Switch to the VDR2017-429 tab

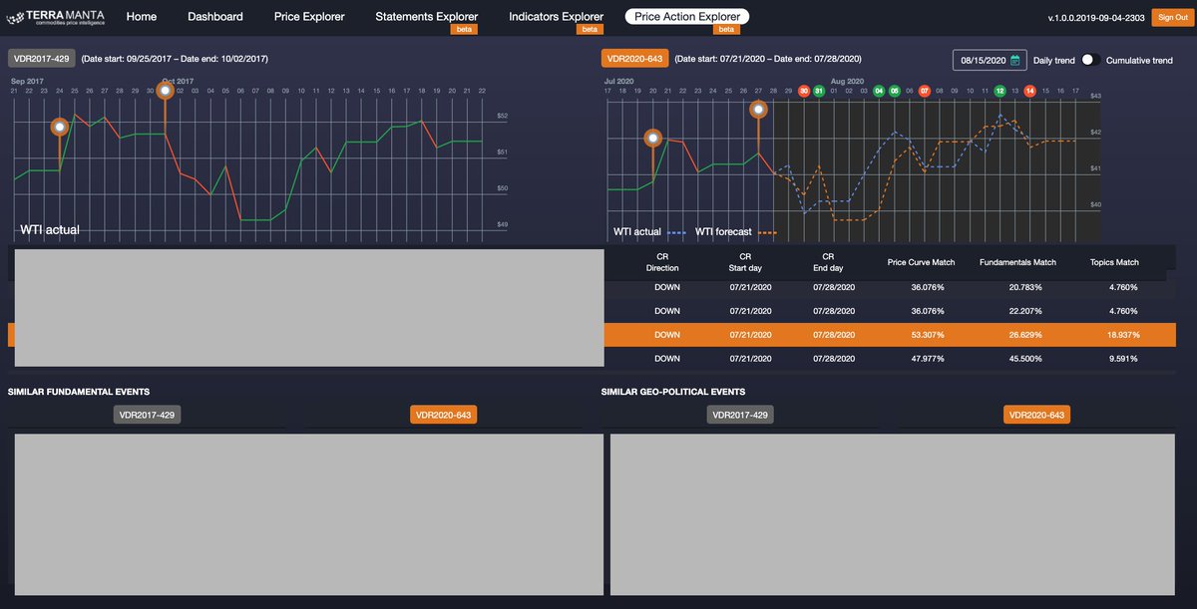coord(40,58)
